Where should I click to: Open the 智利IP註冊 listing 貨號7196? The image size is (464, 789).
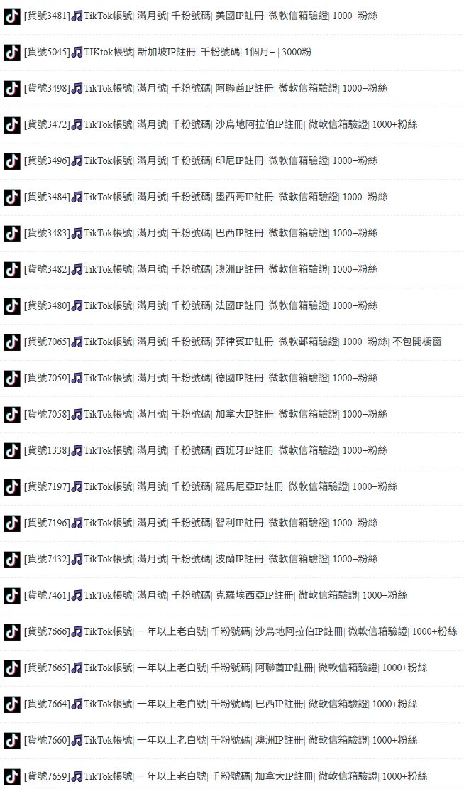click(201, 523)
